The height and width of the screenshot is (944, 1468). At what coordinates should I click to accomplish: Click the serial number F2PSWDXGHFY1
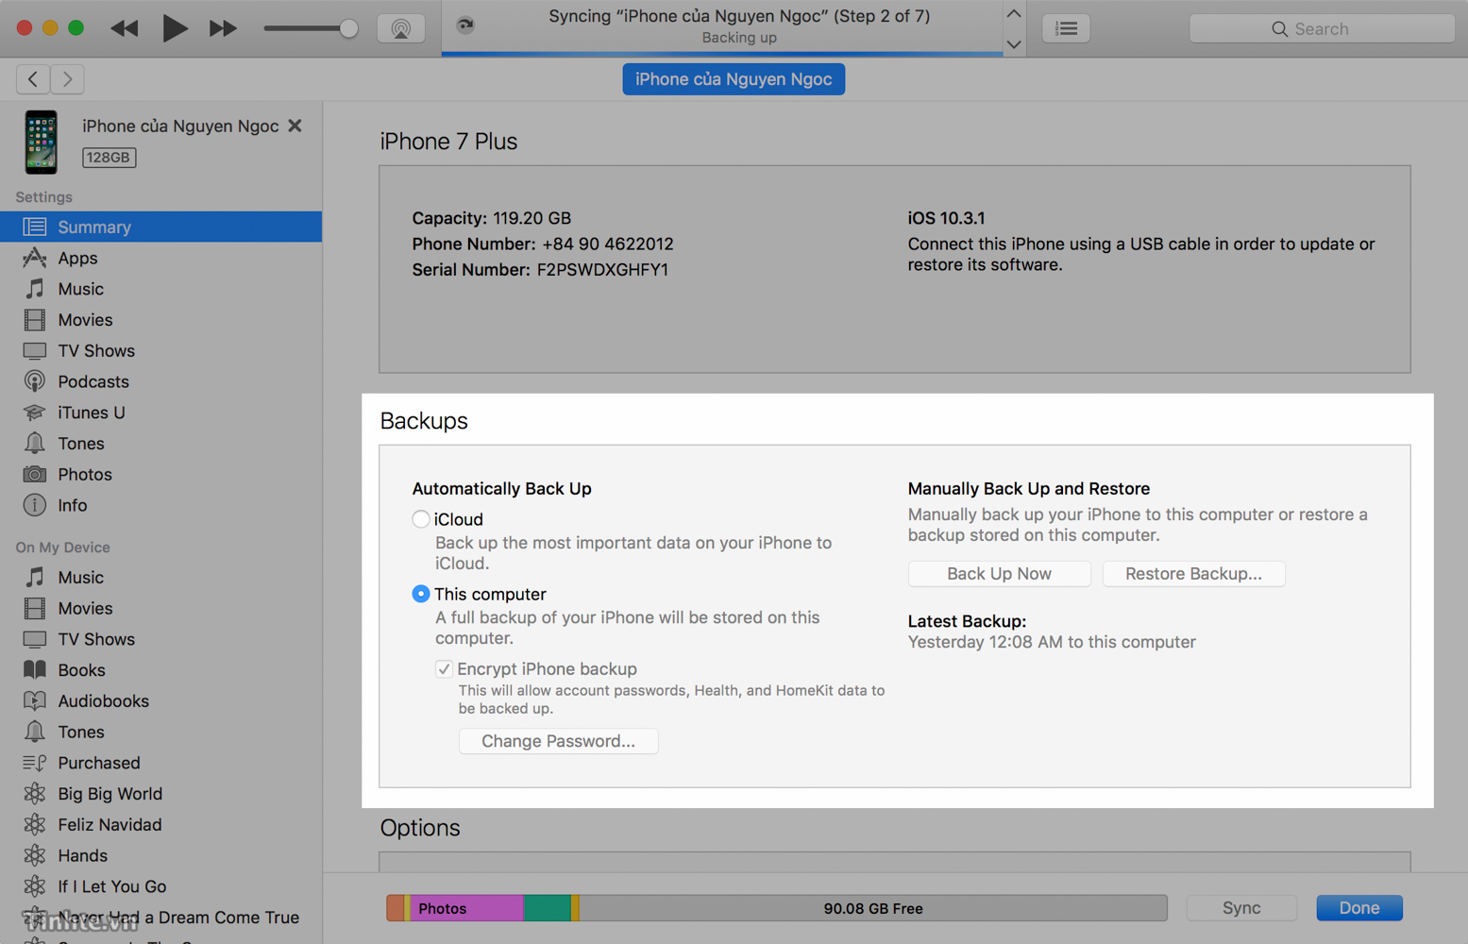click(x=602, y=270)
